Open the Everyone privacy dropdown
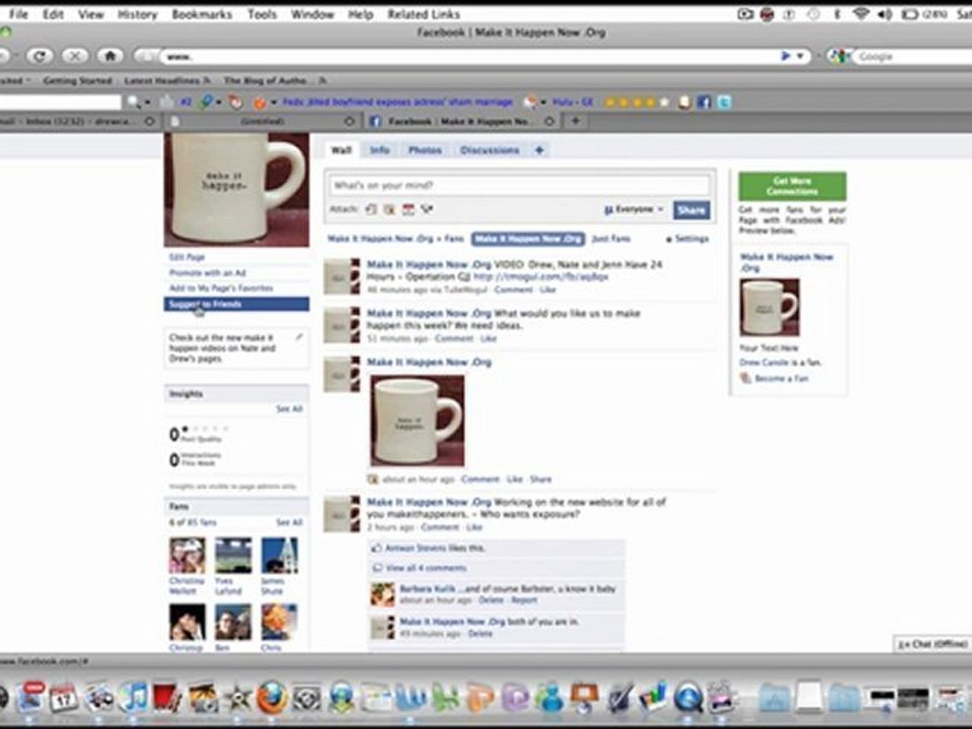The width and height of the screenshot is (972, 729). click(x=633, y=209)
